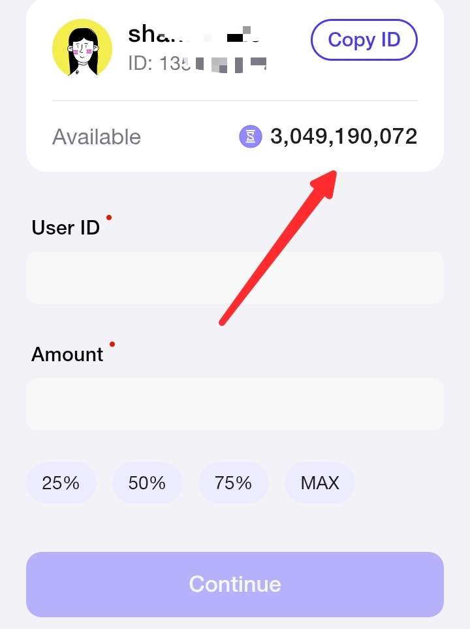
Task: Tap the purple hourglass coin icon
Action: coord(251,137)
